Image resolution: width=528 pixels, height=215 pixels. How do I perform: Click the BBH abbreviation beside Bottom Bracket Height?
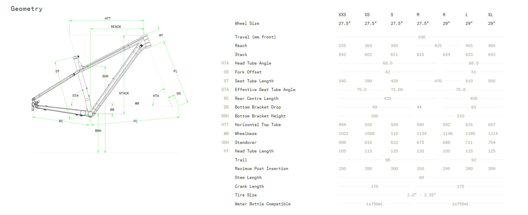(225, 116)
